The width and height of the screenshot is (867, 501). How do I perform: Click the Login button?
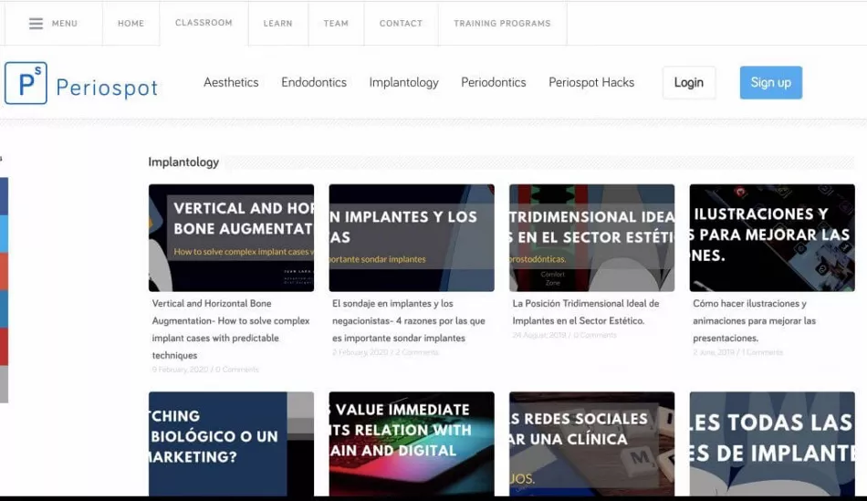click(689, 82)
